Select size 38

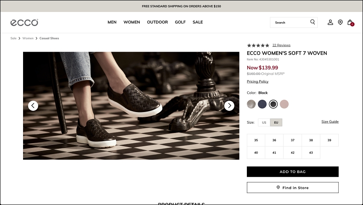[x=311, y=140]
